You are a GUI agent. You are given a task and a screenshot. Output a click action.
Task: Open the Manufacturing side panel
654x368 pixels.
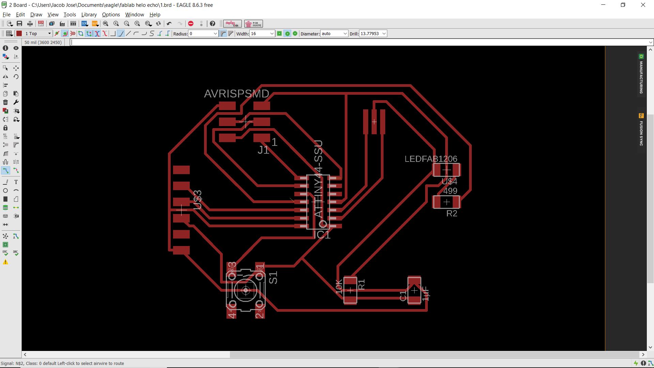[x=641, y=75]
